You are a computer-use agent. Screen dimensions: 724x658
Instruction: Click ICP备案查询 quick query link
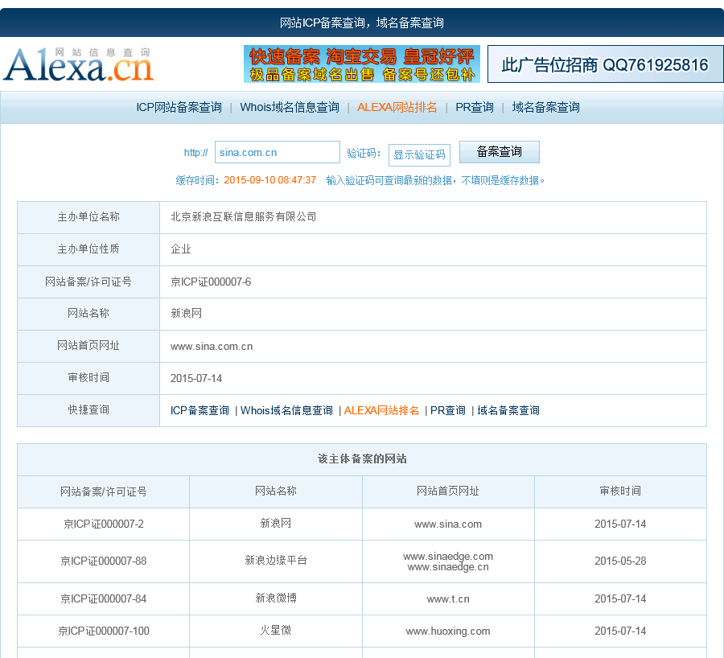[200, 410]
